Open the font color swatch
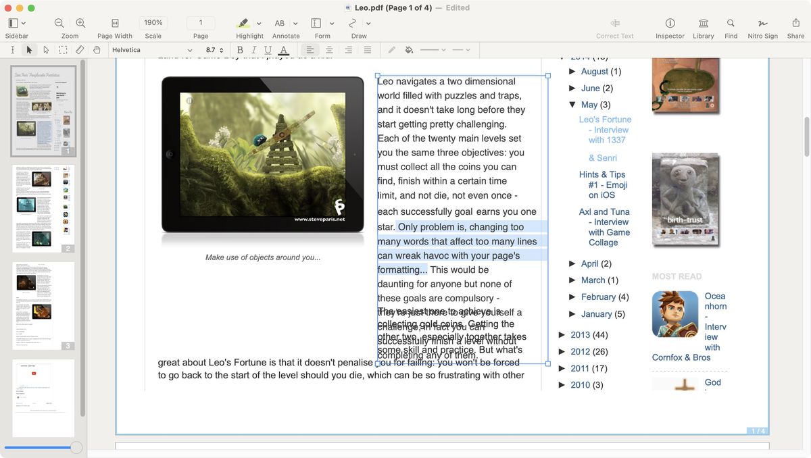The height and width of the screenshot is (458, 811). [284, 49]
